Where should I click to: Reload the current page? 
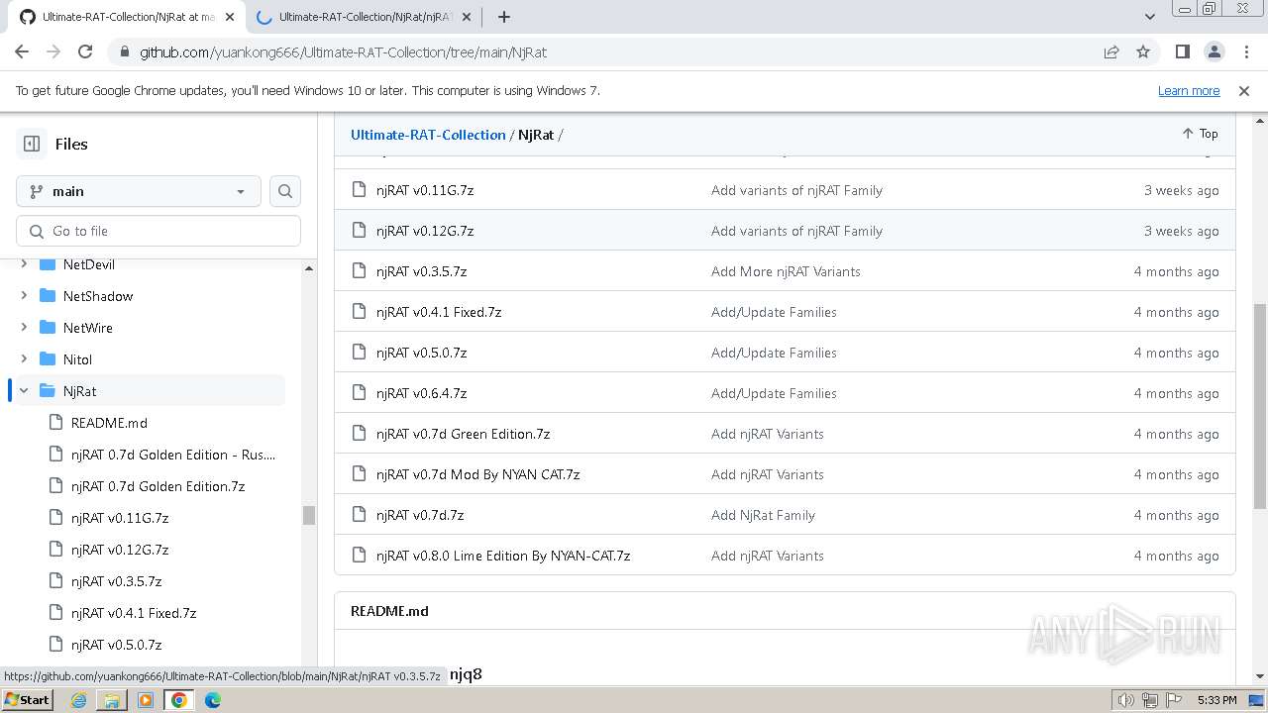(x=85, y=51)
